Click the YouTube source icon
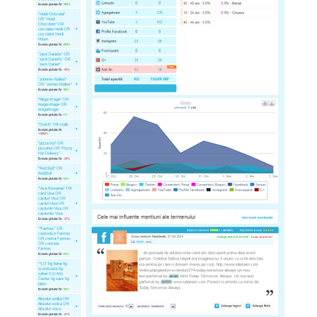The height and width of the screenshot is (317, 317). coord(98,22)
